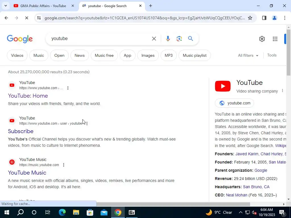Go back to previous page
Screen dimensions: 291x218
[6, 18]
